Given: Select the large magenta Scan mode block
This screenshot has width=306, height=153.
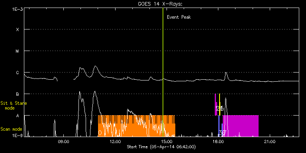Looking at the screenshot, I should (x=241, y=126).
